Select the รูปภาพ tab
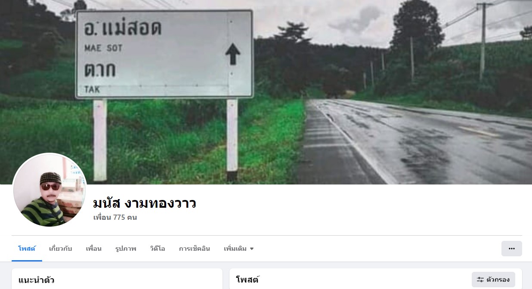 pos(126,249)
